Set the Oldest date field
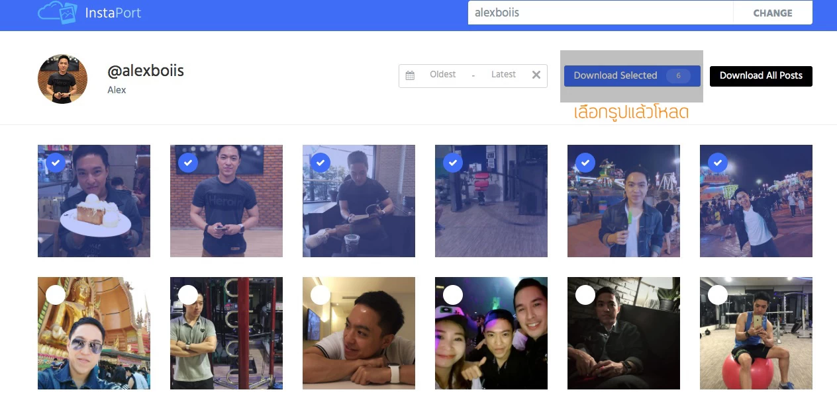The width and height of the screenshot is (837, 404). point(443,75)
